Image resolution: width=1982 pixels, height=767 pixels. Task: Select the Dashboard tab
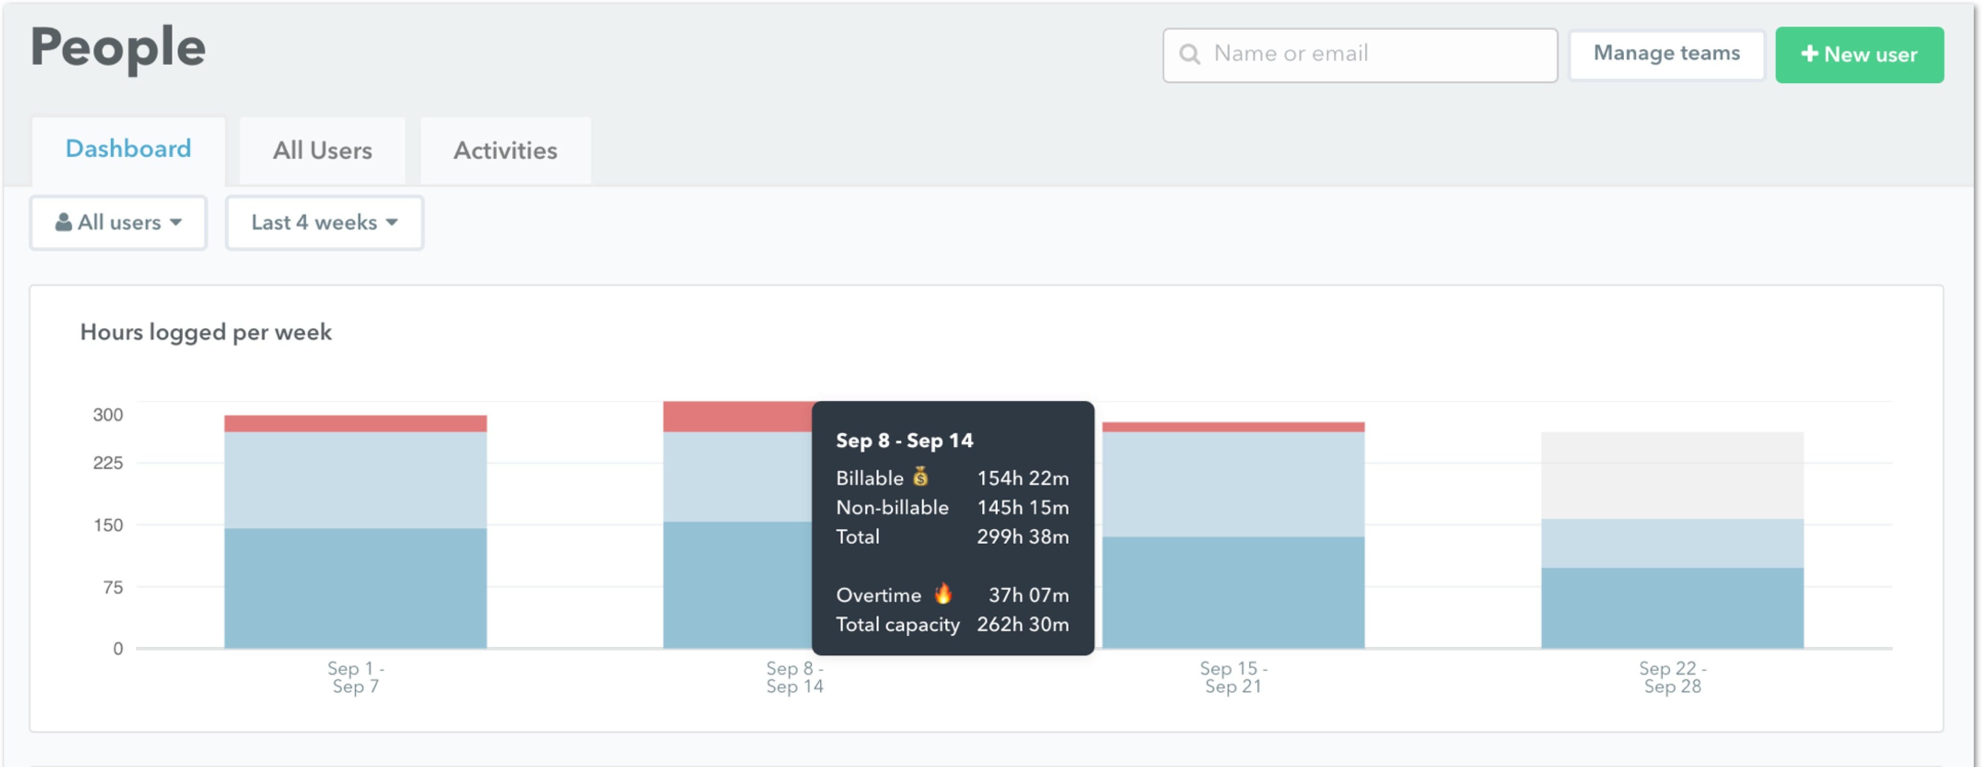pyautogui.click(x=127, y=149)
